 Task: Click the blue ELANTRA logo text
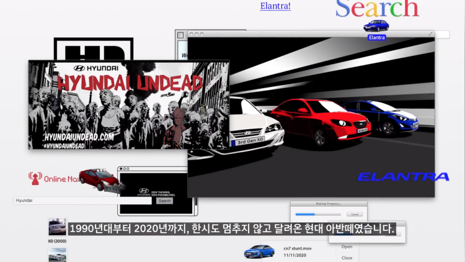tap(404, 177)
